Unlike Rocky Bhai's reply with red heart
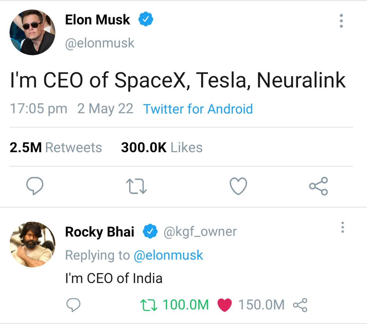The width and height of the screenshot is (367, 324). point(225,305)
